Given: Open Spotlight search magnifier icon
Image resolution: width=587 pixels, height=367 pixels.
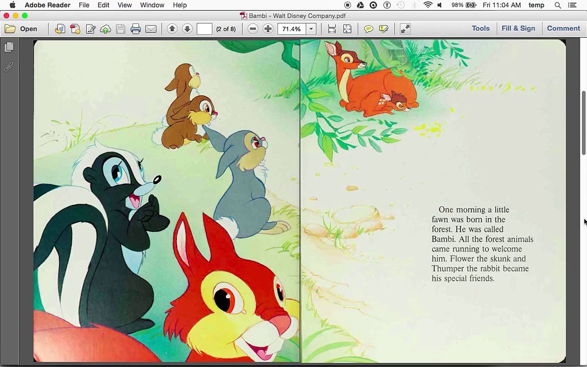Looking at the screenshot, I should point(558,5).
